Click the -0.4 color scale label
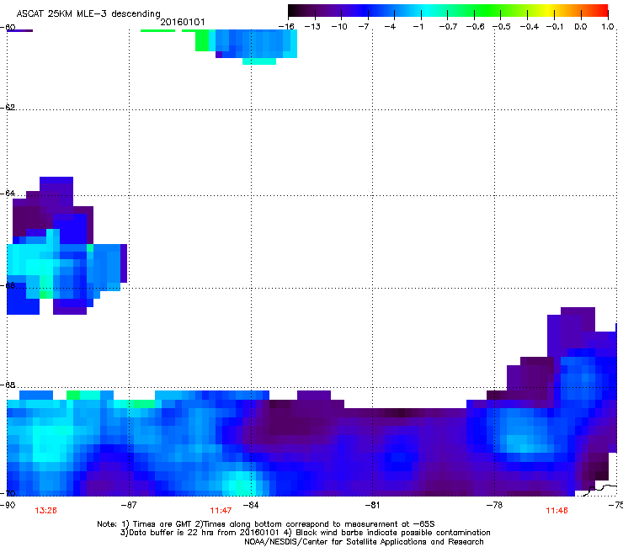The height and width of the screenshot is (547, 623). click(530, 27)
